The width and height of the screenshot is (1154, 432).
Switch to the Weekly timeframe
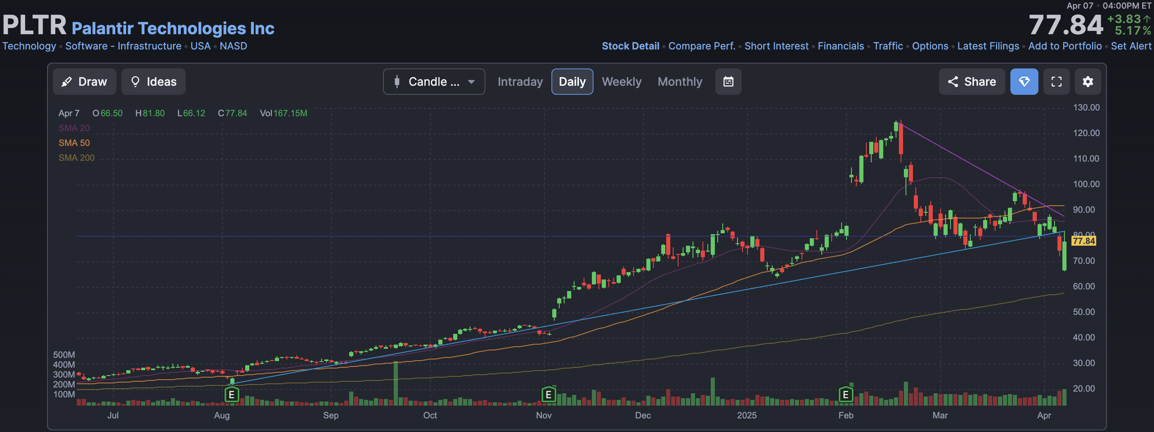coord(621,81)
